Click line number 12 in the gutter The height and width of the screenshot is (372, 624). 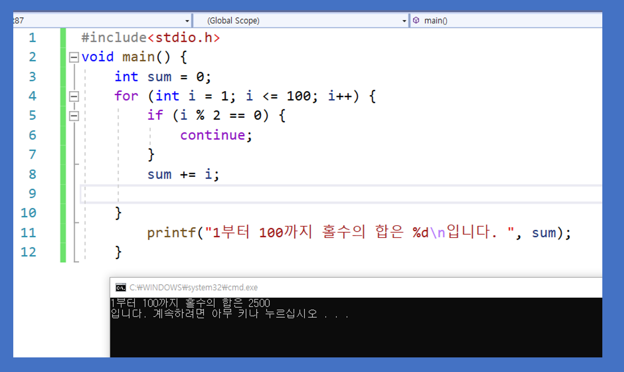pyautogui.click(x=28, y=252)
